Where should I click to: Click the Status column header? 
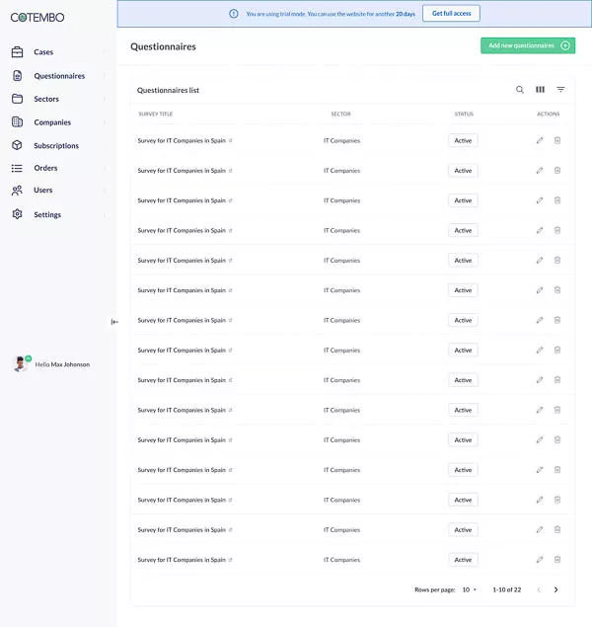(x=464, y=114)
